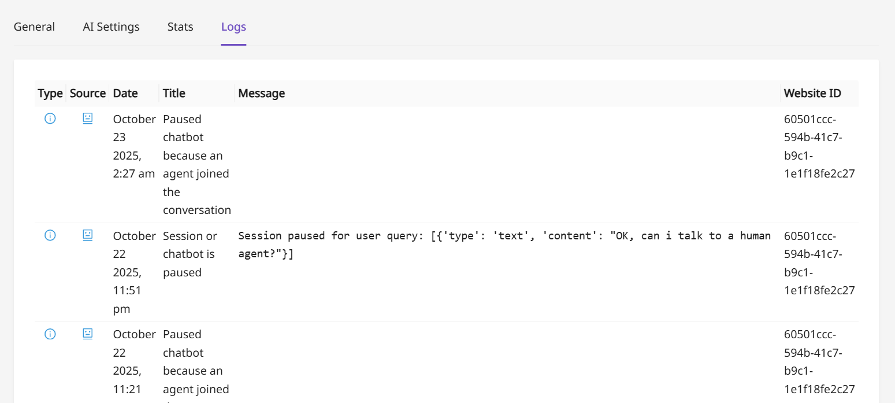Click the chatbot source icon in first row
This screenshot has height=403, width=895.
pyautogui.click(x=87, y=119)
